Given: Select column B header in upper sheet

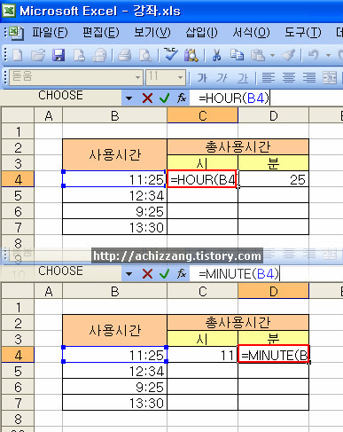Looking at the screenshot, I should [x=114, y=115].
